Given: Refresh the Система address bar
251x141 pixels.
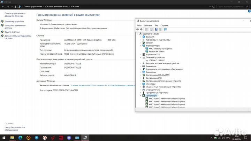Looking at the screenshot, I should 213,7.
